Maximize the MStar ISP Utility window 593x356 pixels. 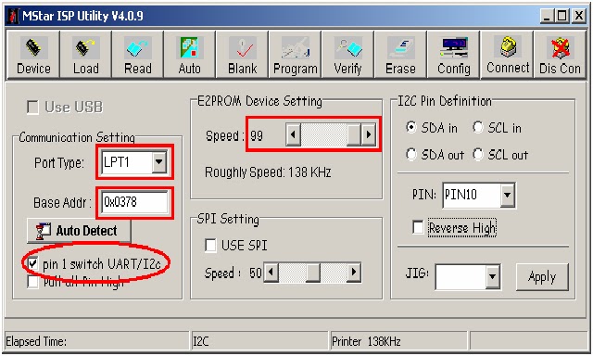561,17
